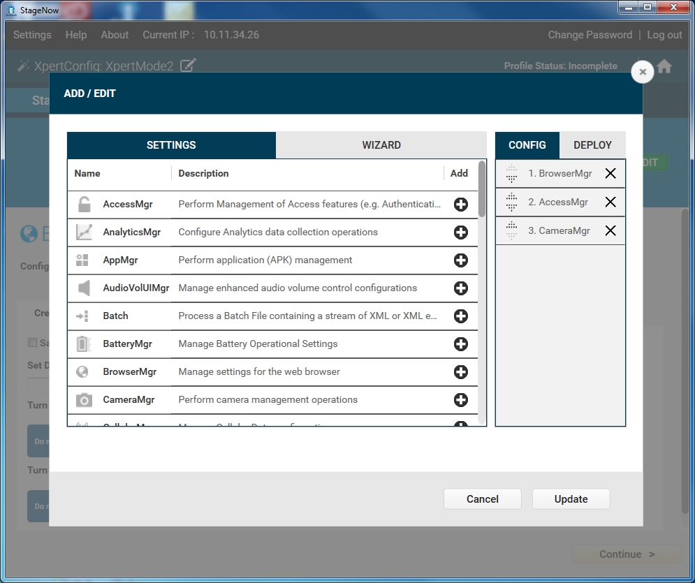Remove BrowserMgr from the config list
The height and width of the screenshot is (583, 695).
click(x=610, y=174)
